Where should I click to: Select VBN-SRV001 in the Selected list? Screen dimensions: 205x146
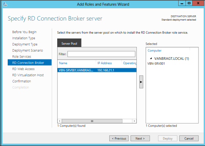(156, 63)
